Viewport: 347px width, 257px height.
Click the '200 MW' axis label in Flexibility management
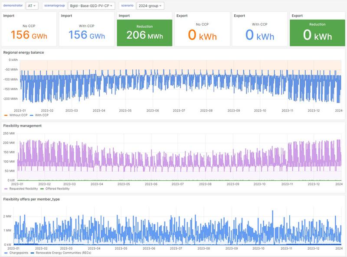pyautogui.click(x=9, y=143)
